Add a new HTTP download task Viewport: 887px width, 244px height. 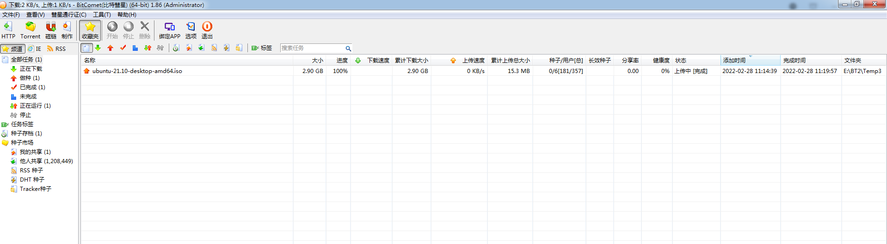pyautogui.click(x=8, y=30)
